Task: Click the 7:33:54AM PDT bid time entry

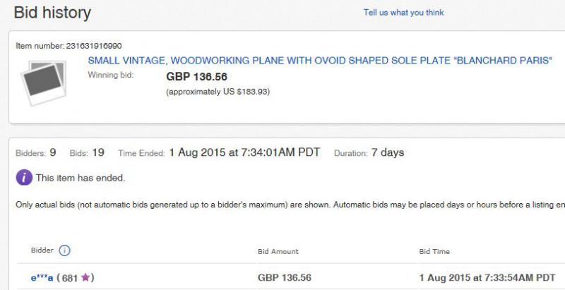Action: point(487,278)
